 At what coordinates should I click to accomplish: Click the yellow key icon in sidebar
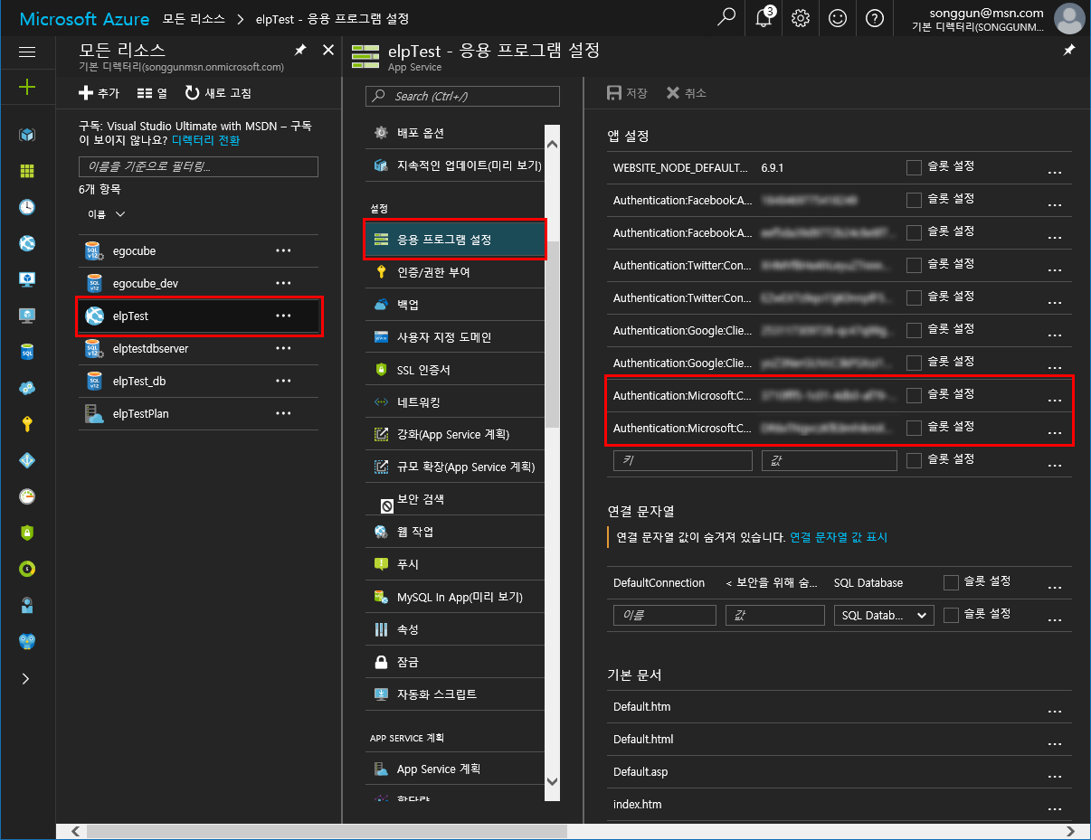(27, 424)
